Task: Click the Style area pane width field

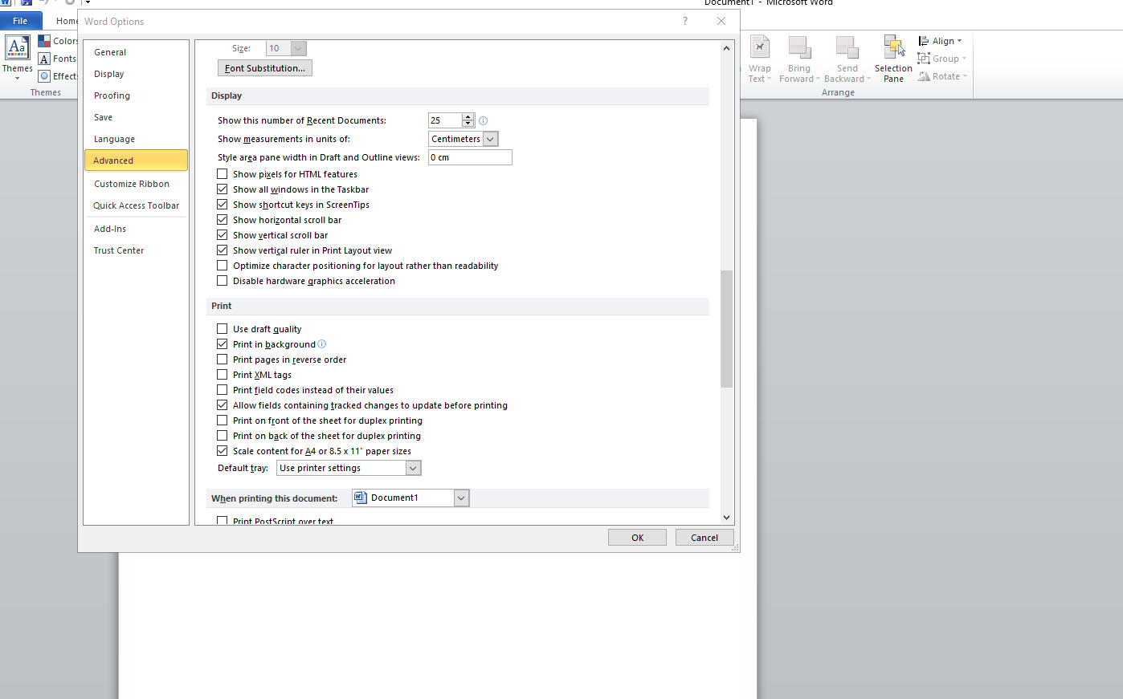Action: coord(470,157)
